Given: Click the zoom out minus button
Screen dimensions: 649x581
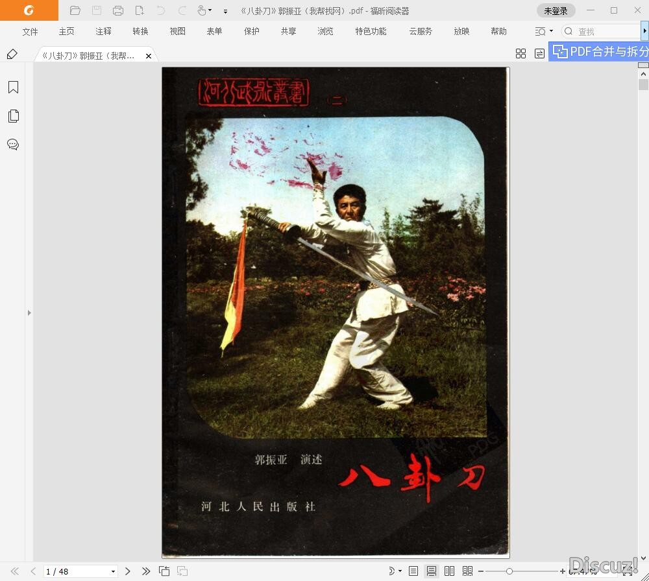Looking at the screenshot, I should coord(480,571).
